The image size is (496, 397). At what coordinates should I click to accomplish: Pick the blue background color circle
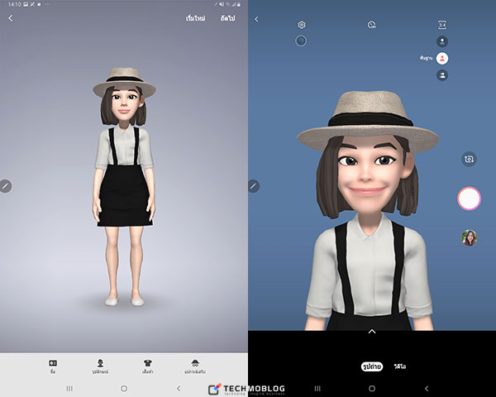coord(301,40)
